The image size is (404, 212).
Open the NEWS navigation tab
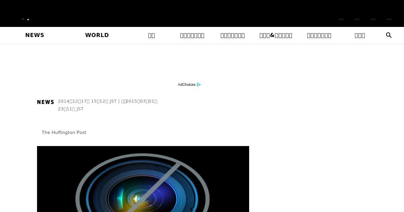[x=35, y=35]
